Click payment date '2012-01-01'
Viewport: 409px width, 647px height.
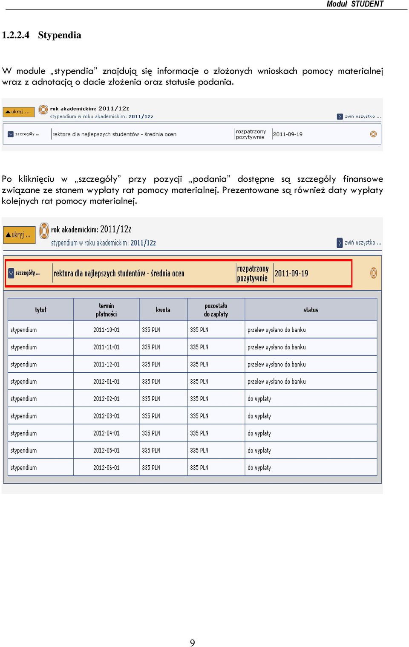point(107,381)
